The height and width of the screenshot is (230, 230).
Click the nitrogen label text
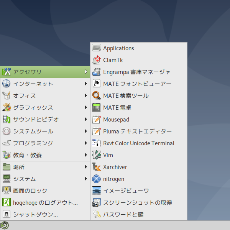(x=114, y=179)
